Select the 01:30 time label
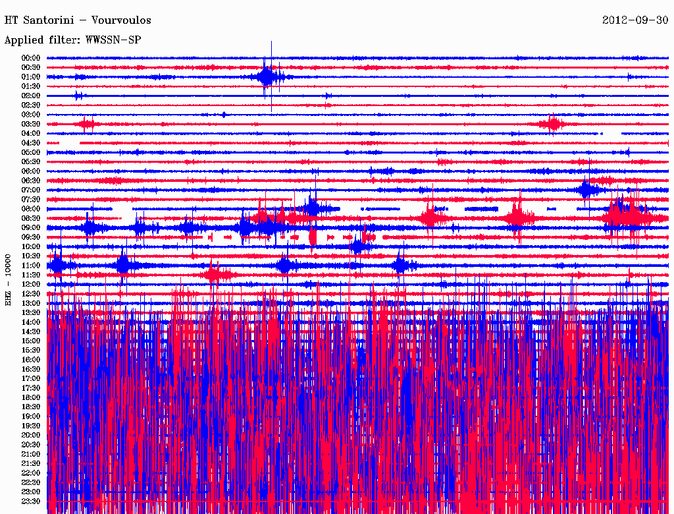The width and height of the screenshot is (674, 514). 31,86
